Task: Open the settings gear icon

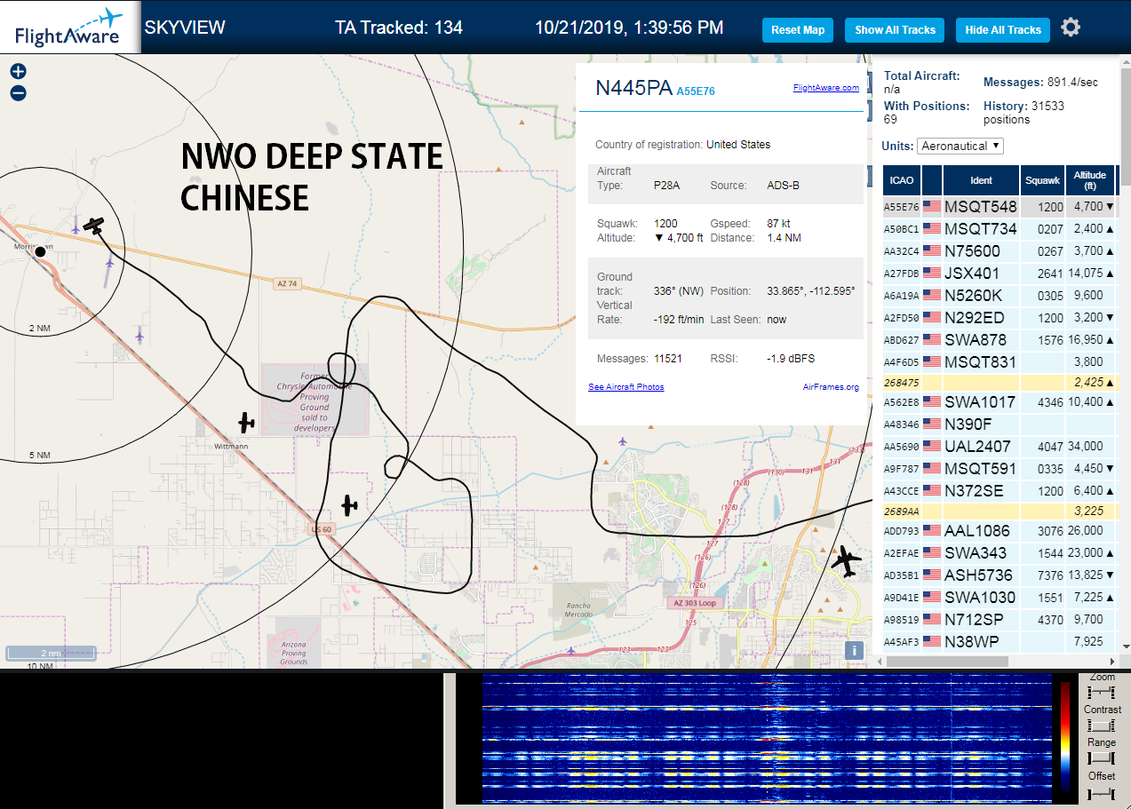Action: point(1071,28)
